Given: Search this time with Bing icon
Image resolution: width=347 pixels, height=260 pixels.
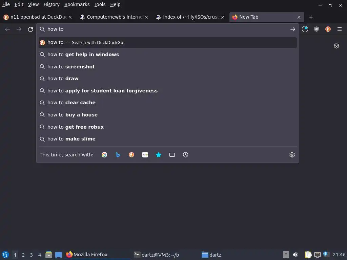Looking at the screenshot, I should pyautogui.click(x=118, y=155).
